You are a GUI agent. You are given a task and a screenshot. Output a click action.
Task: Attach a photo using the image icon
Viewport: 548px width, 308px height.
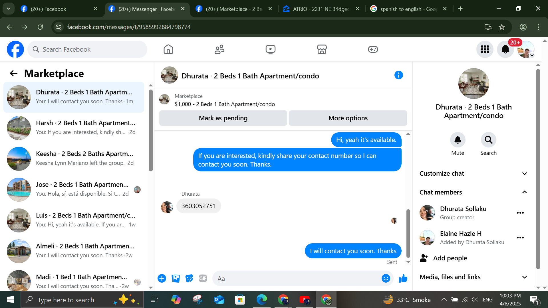176,278
